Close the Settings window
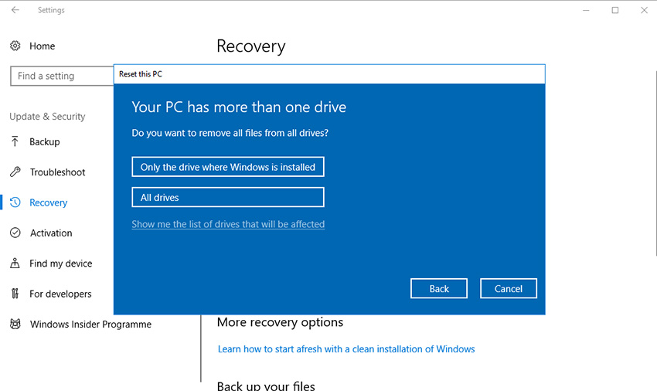Screen dimensions: 657x391 point(644,10)
